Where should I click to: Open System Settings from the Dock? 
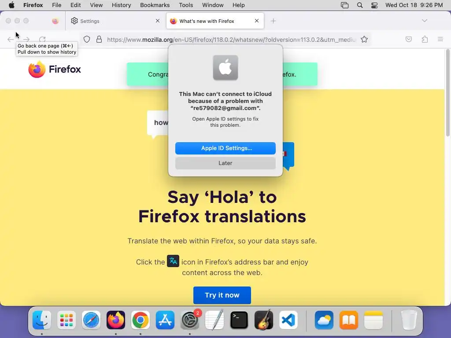(190, 320)
